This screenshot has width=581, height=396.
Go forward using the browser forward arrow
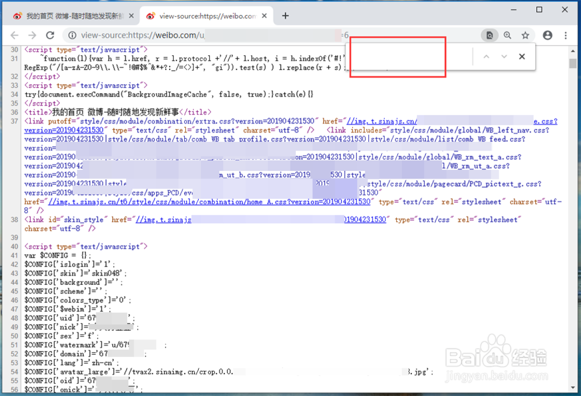(32, 35)
